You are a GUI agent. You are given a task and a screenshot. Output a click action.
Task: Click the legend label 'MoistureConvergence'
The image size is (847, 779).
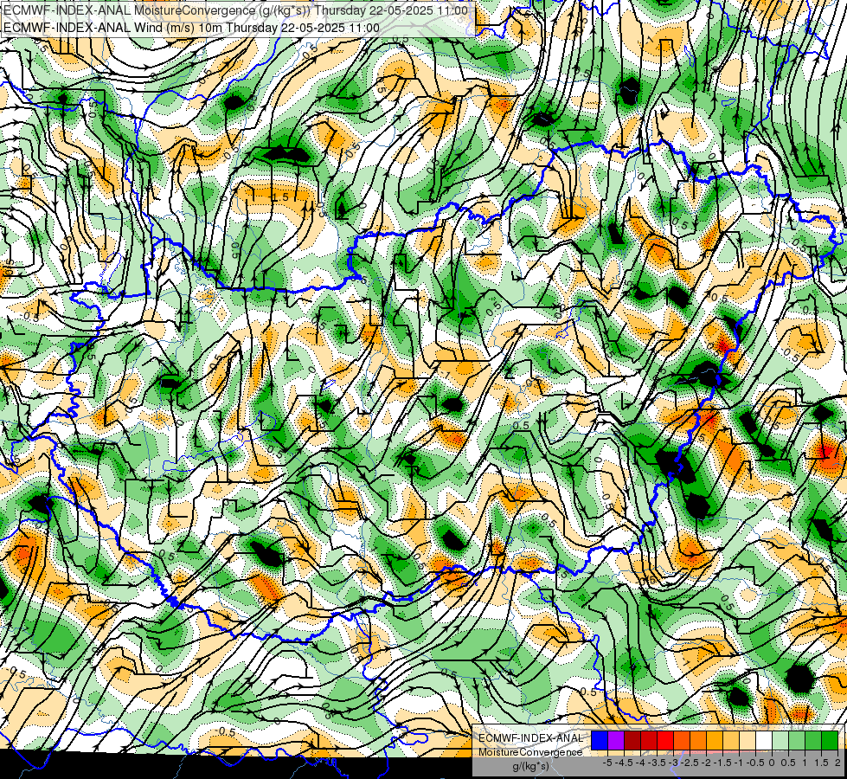pyautogui.click(x=530, y=752)
